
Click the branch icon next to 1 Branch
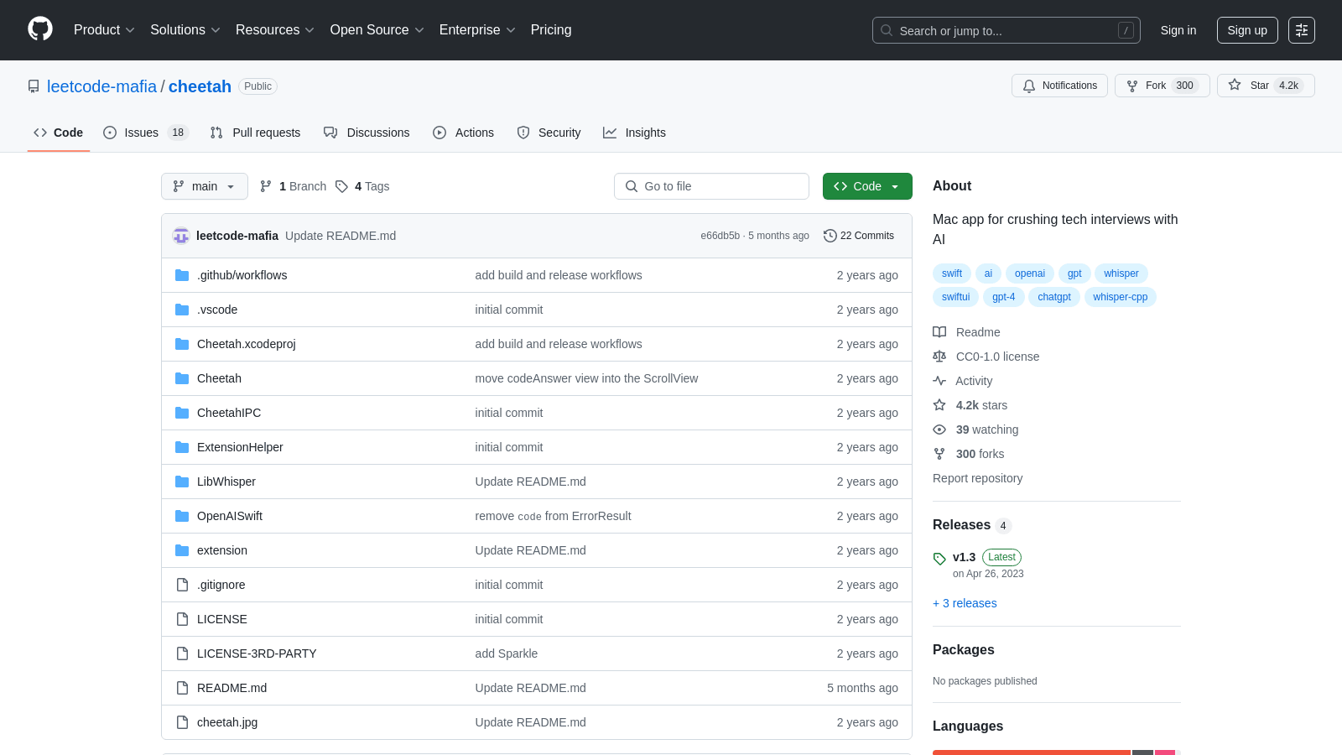coord(266,186)
